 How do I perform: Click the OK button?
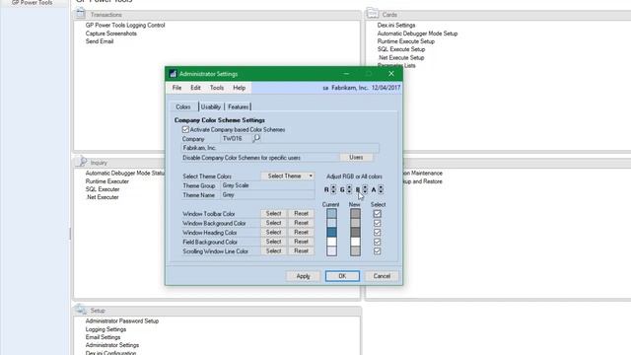342,276
